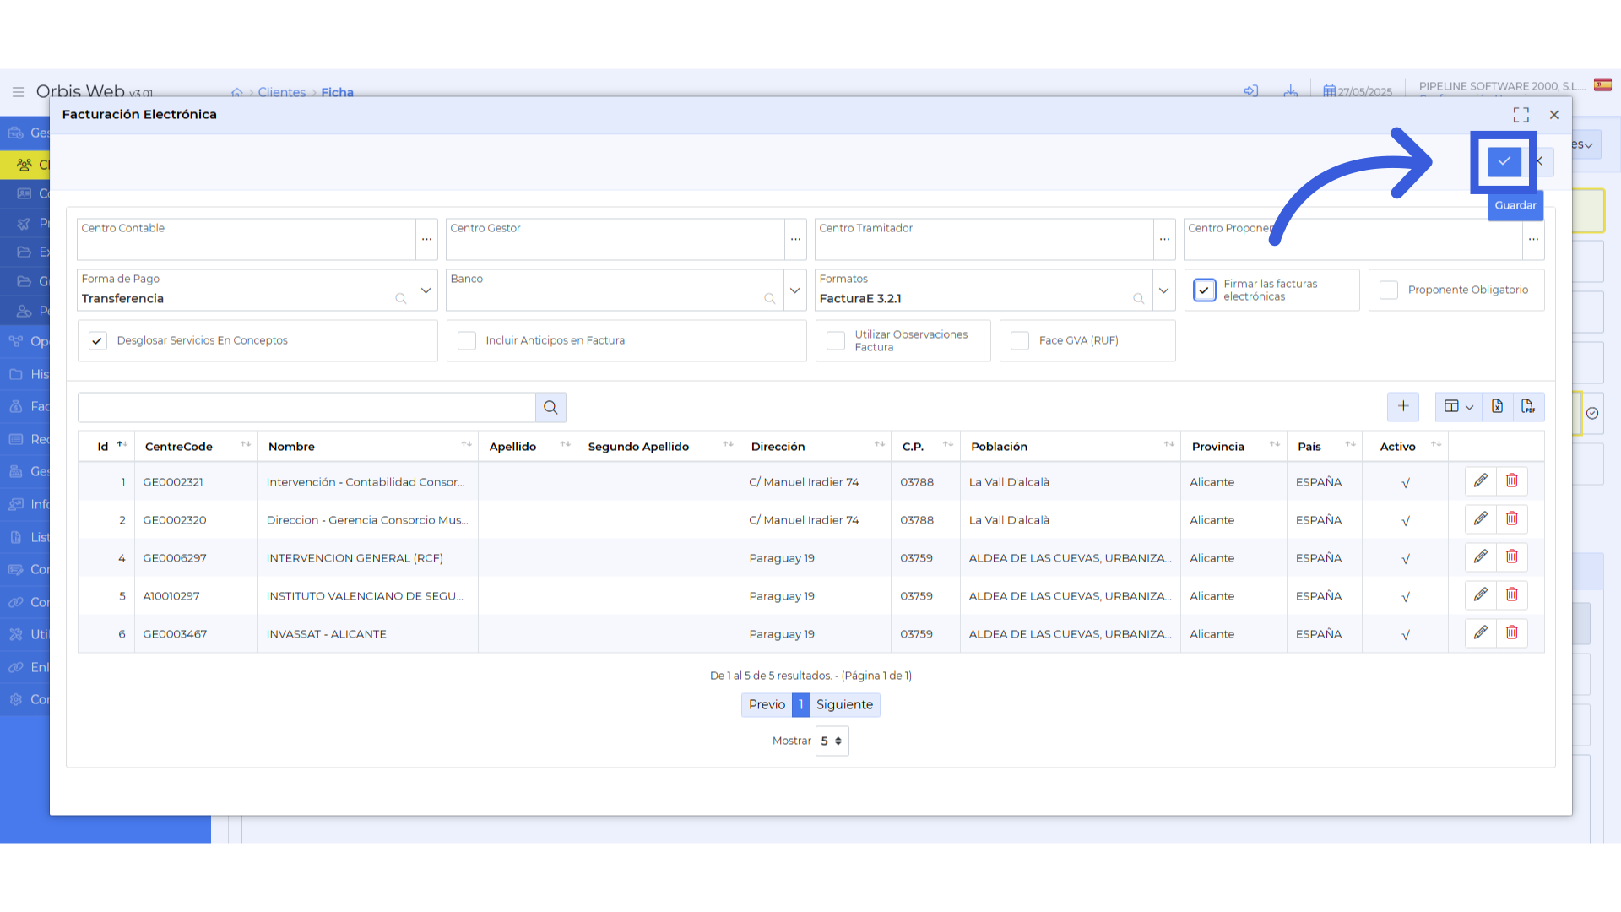This screenshot has height=912, width=1621.
Task: Open Centro Proponente lookup ellipsis
Action: pos(1533,240)
